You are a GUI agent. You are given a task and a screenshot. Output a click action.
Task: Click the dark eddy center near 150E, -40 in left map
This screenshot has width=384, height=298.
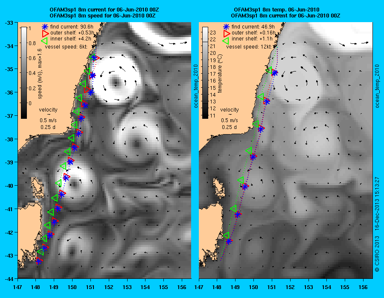(x=74, y=183)
